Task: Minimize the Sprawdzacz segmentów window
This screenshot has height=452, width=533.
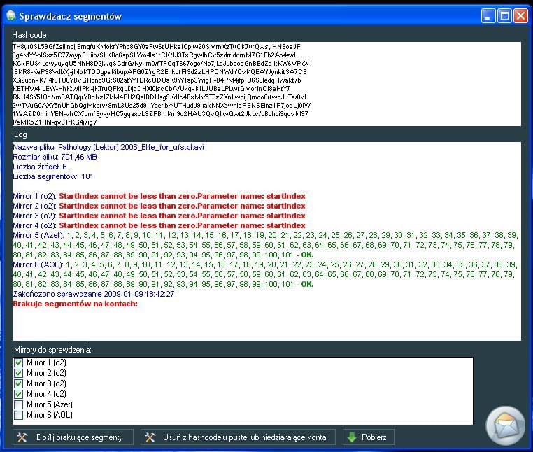Action: tap(488, 15)
